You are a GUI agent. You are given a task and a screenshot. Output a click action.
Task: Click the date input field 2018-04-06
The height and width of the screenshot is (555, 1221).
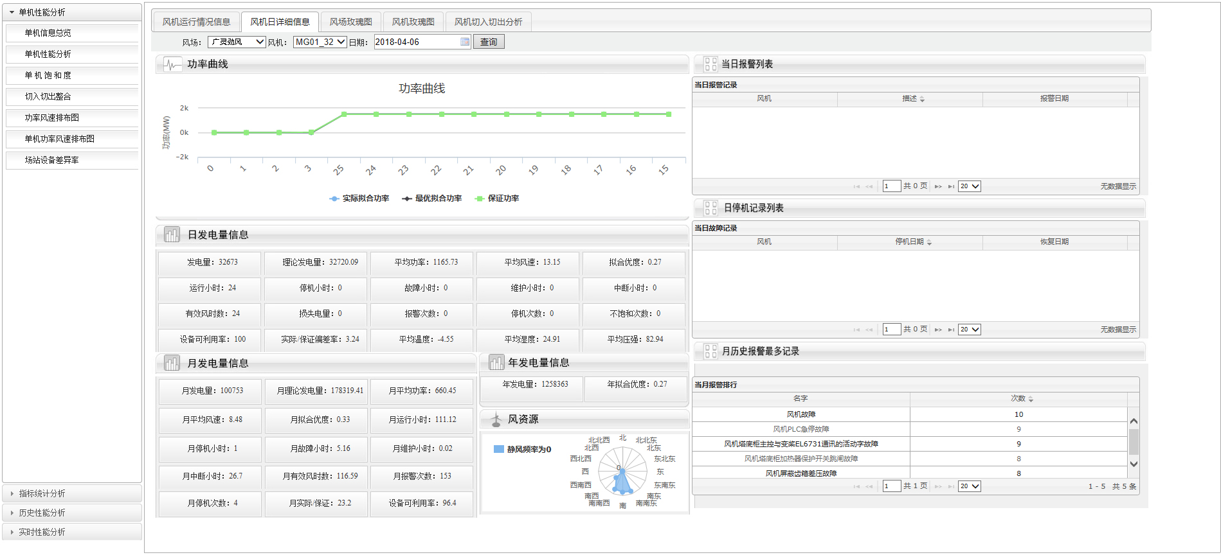pyautogui.click(x=417, y=42)
